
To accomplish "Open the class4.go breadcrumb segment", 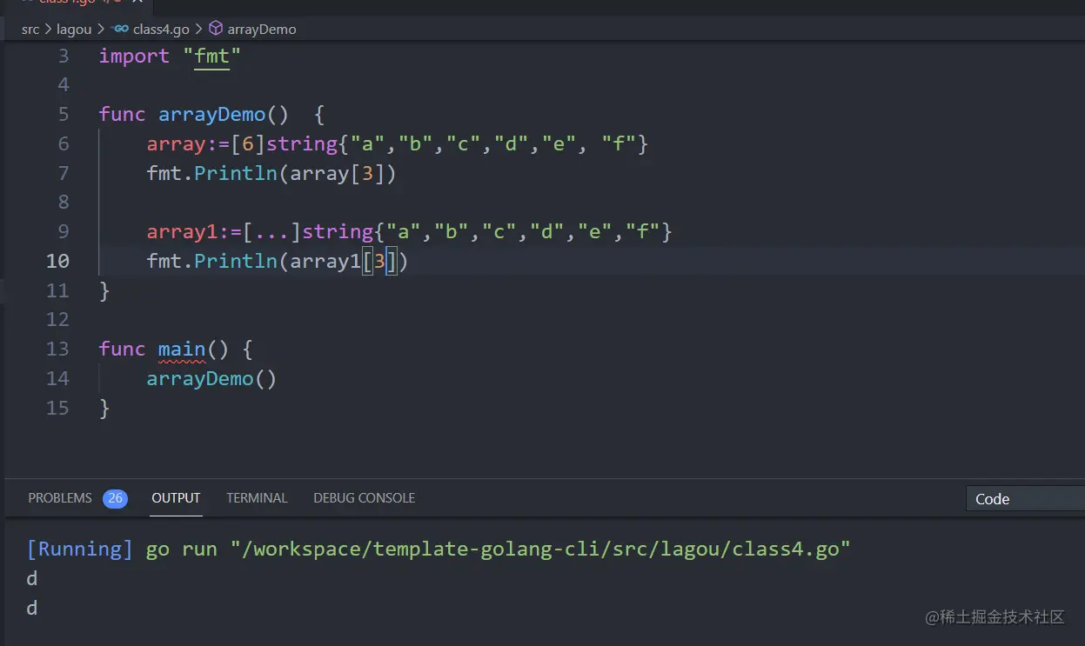I will (161, 29).
